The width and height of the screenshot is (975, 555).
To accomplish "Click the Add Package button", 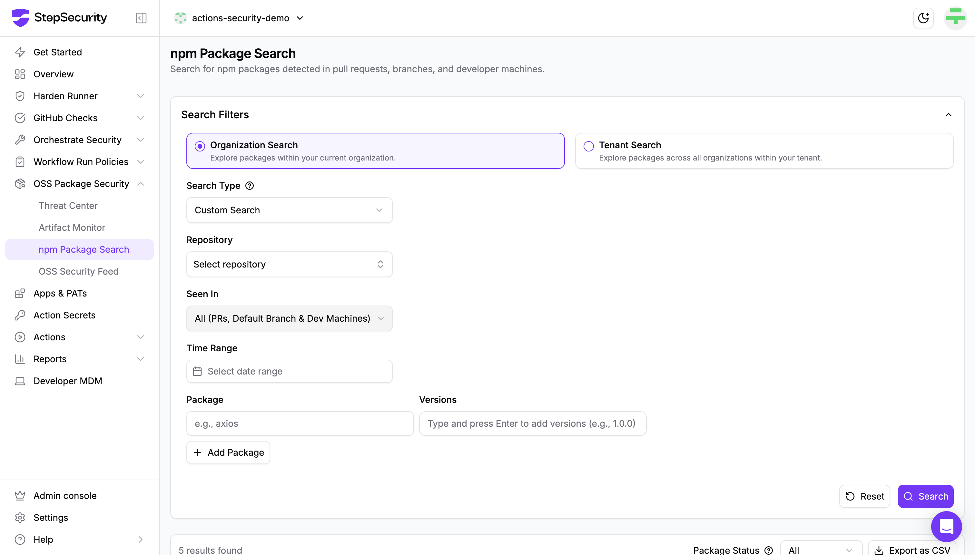I will (228, 453).
